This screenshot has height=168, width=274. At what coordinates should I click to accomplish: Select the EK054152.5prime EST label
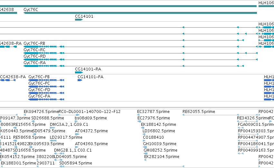(x=17, y=157)
